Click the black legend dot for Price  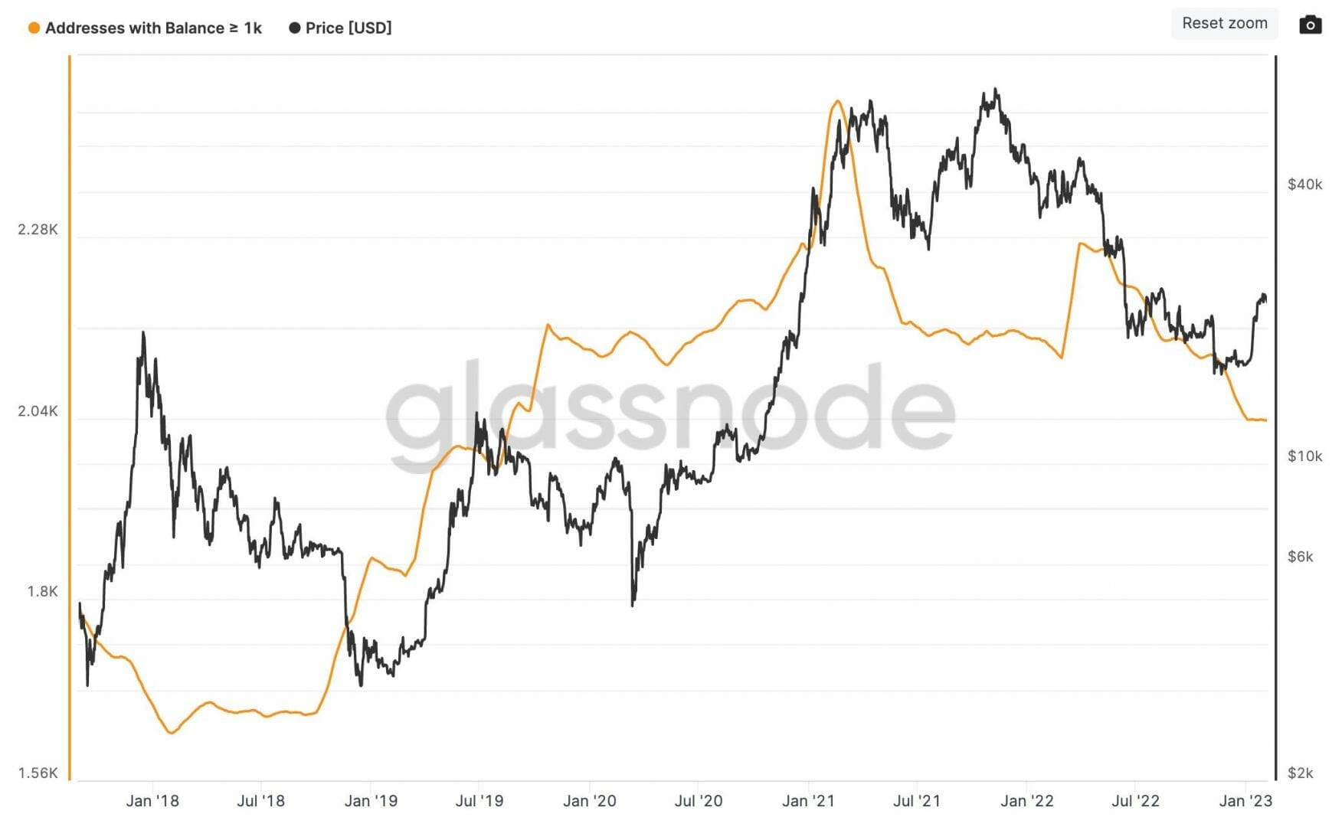tap(294, 28)
